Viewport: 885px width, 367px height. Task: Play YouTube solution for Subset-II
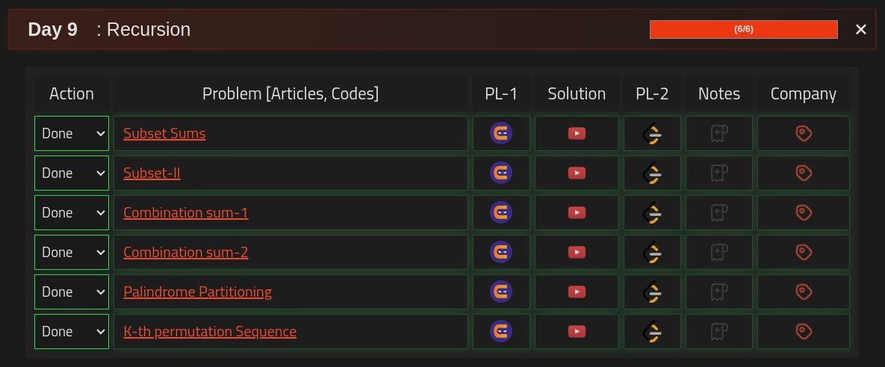(577, 173)
